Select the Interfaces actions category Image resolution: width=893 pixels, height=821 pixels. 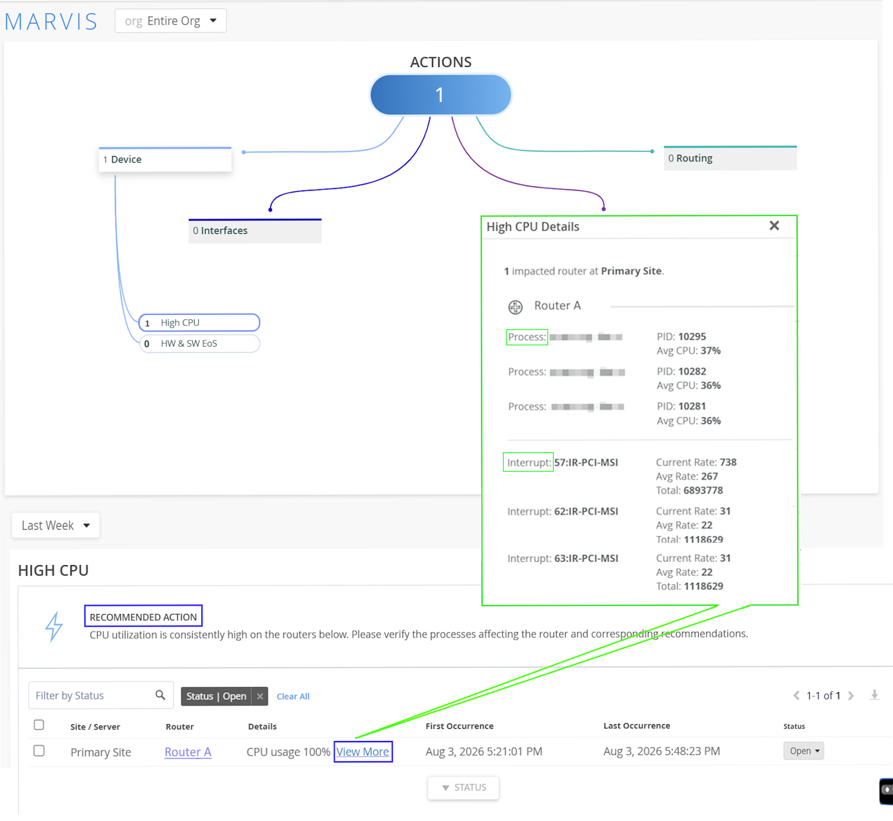(x=255, y=231)
